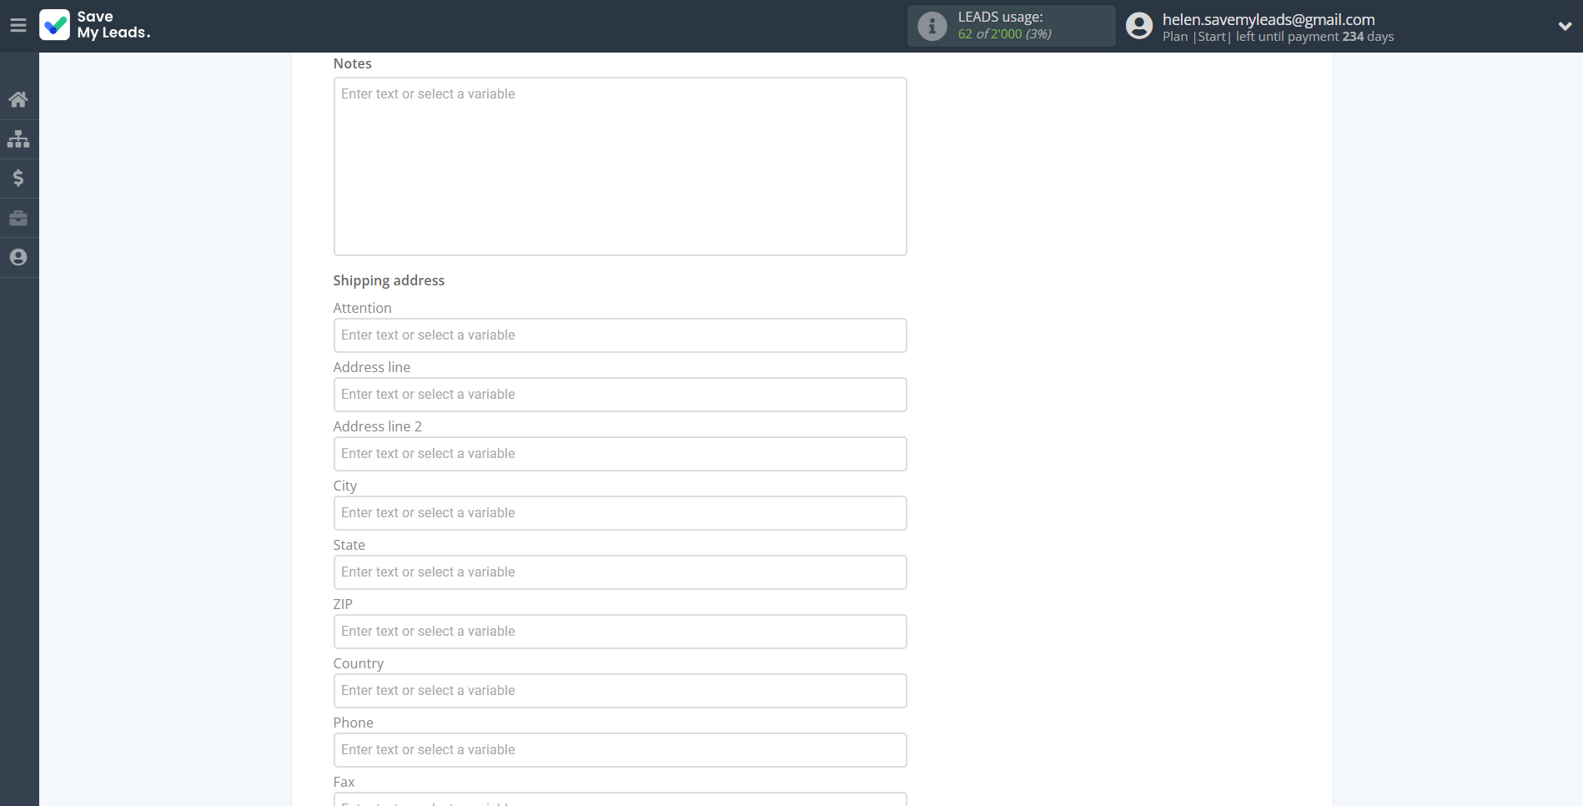
Task: Click the Fax field label
Action: (x=344, y=782)
